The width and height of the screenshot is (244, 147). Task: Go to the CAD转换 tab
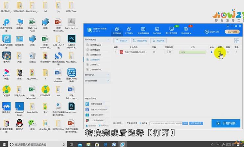click(x=157, y=31)
